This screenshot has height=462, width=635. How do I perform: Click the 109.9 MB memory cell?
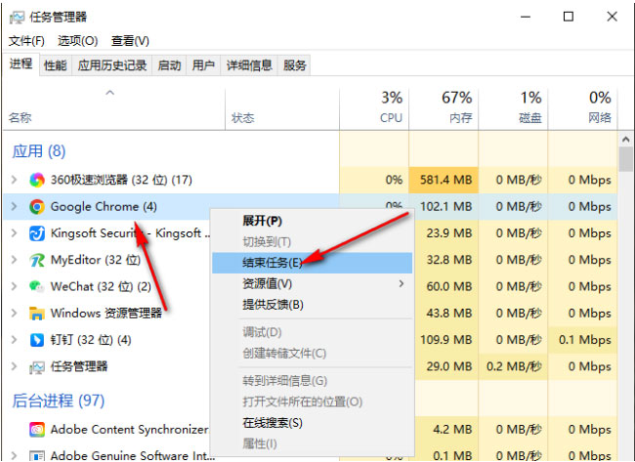(445, 340)
